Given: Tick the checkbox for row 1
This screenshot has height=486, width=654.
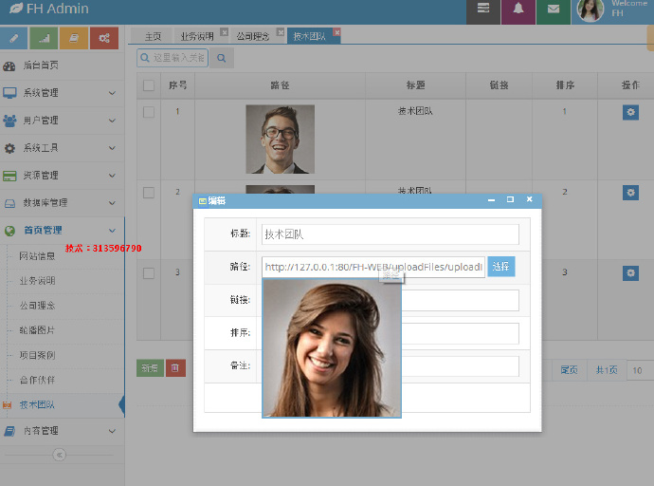Looking at the screenshot, I should pyautogui.click(x=149, y=112).
